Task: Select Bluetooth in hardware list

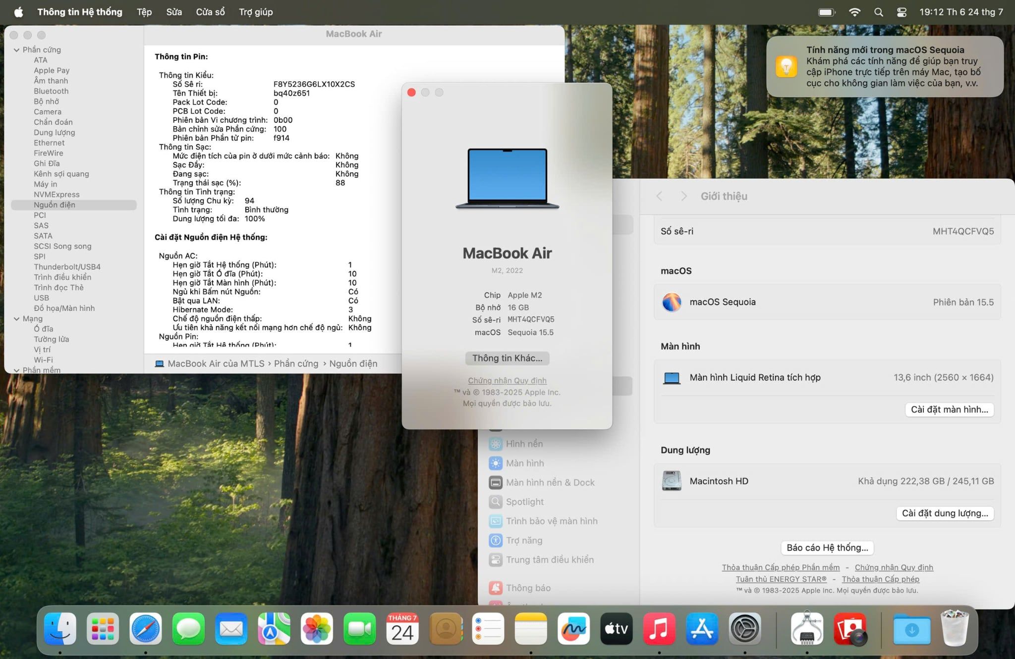Action: tap(51, 91)
